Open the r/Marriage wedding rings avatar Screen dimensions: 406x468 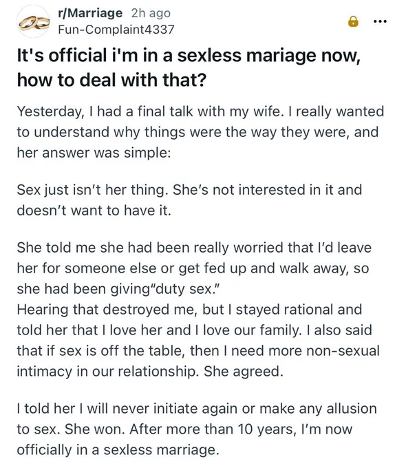[x=34, y=21]
